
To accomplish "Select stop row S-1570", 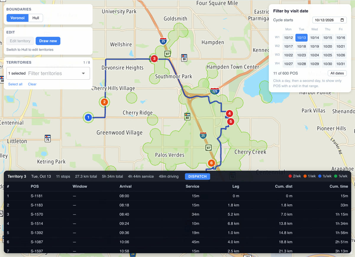I will tap(177, 214).
